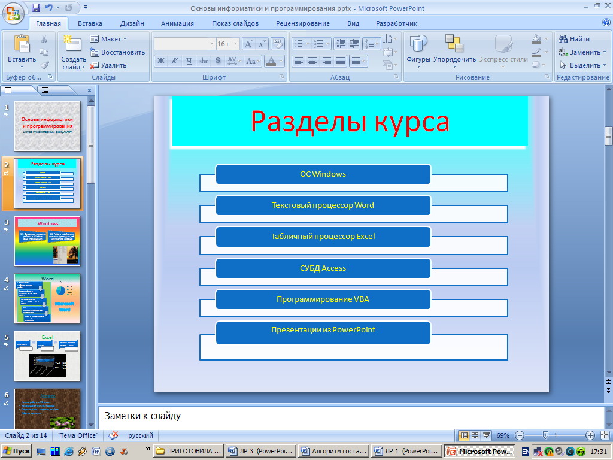Close the slides thumbnail pane
This screenshot has width=613, height=460.
[89, 90]
